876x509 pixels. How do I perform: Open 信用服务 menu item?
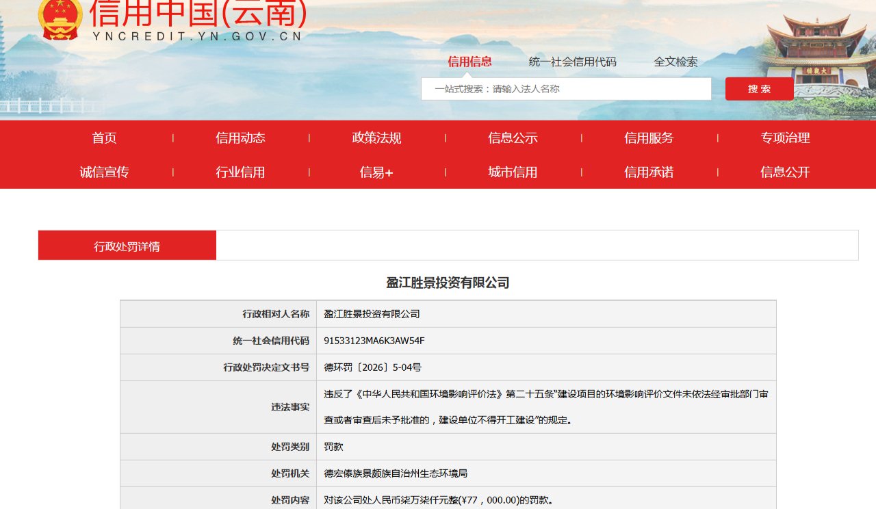[649, 138]
